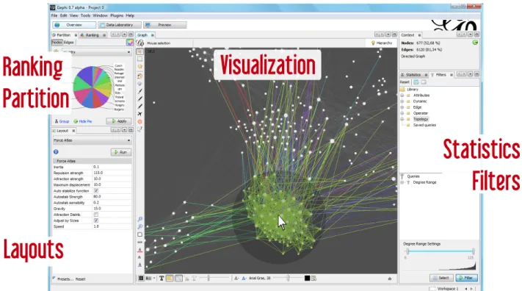Open the partition attribute dropdown
Viewport: 522px width, 291px height.
pyautogui.click(x=96, y=52)
